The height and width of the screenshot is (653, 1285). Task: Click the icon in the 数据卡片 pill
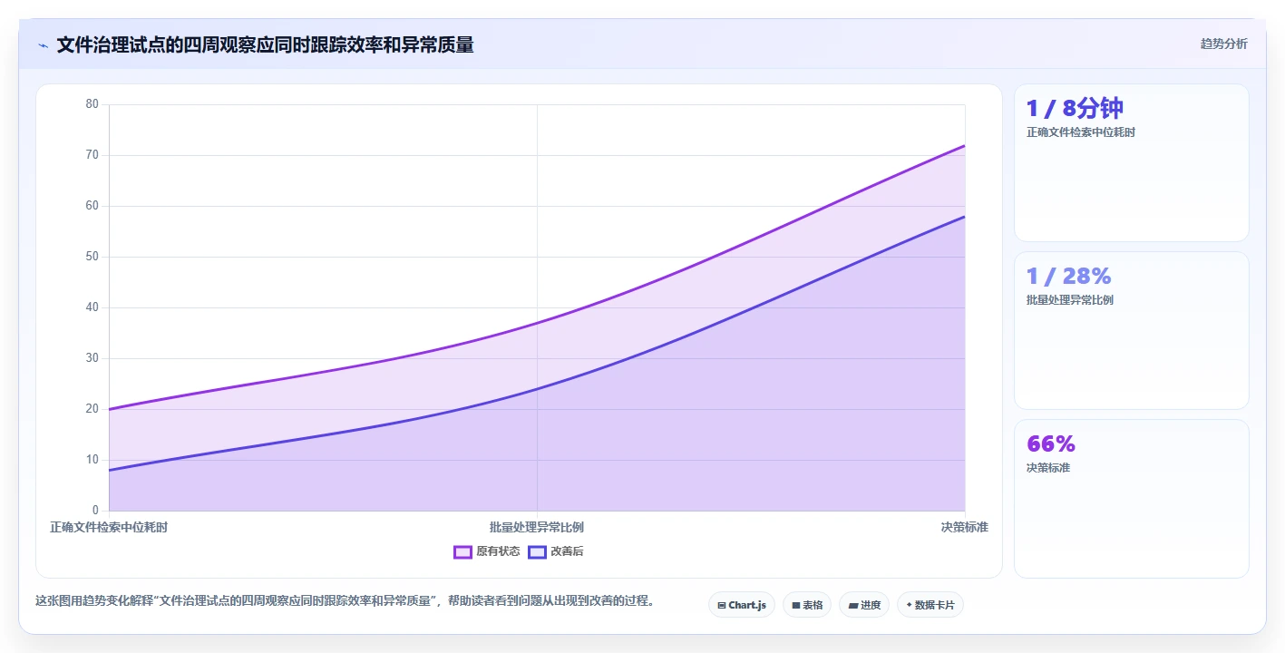pyautogui.click(x=909, y=605)
